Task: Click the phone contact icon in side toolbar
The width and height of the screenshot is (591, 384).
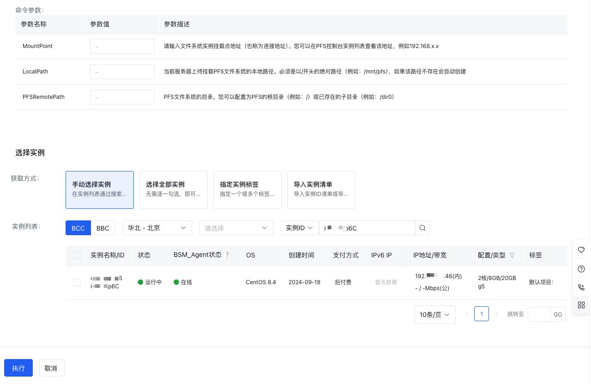Action: [581, 287]
